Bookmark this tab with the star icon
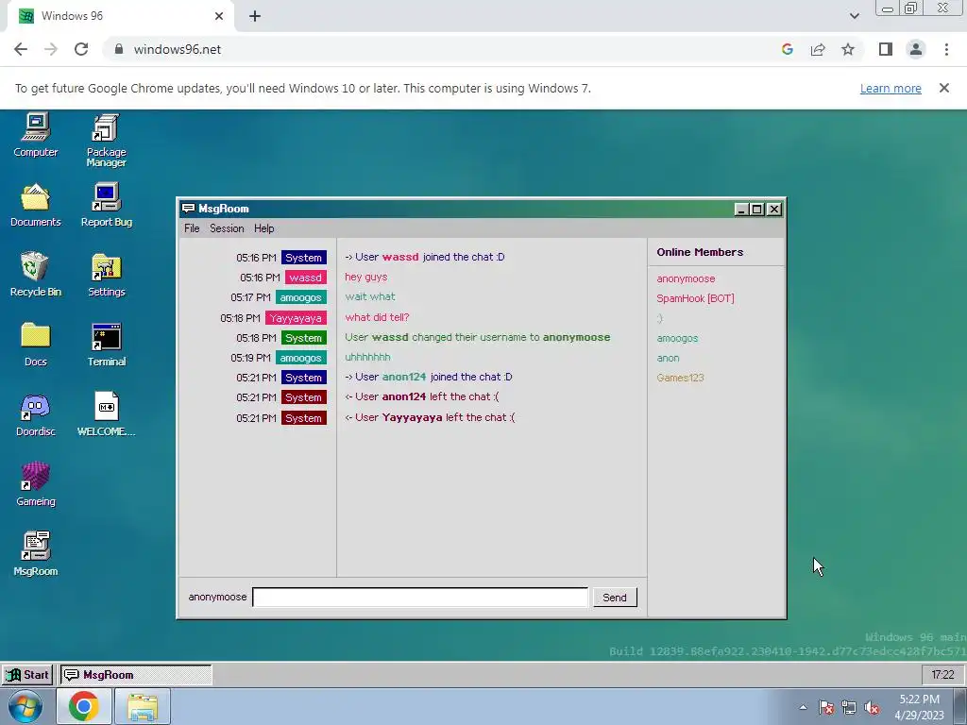Screen dimensions: 967x725 click(x=848, y=49)
